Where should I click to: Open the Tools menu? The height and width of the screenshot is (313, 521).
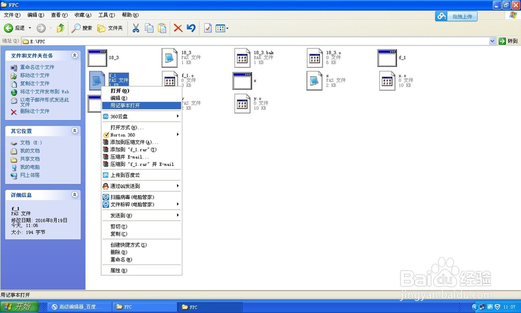point(106,15)
